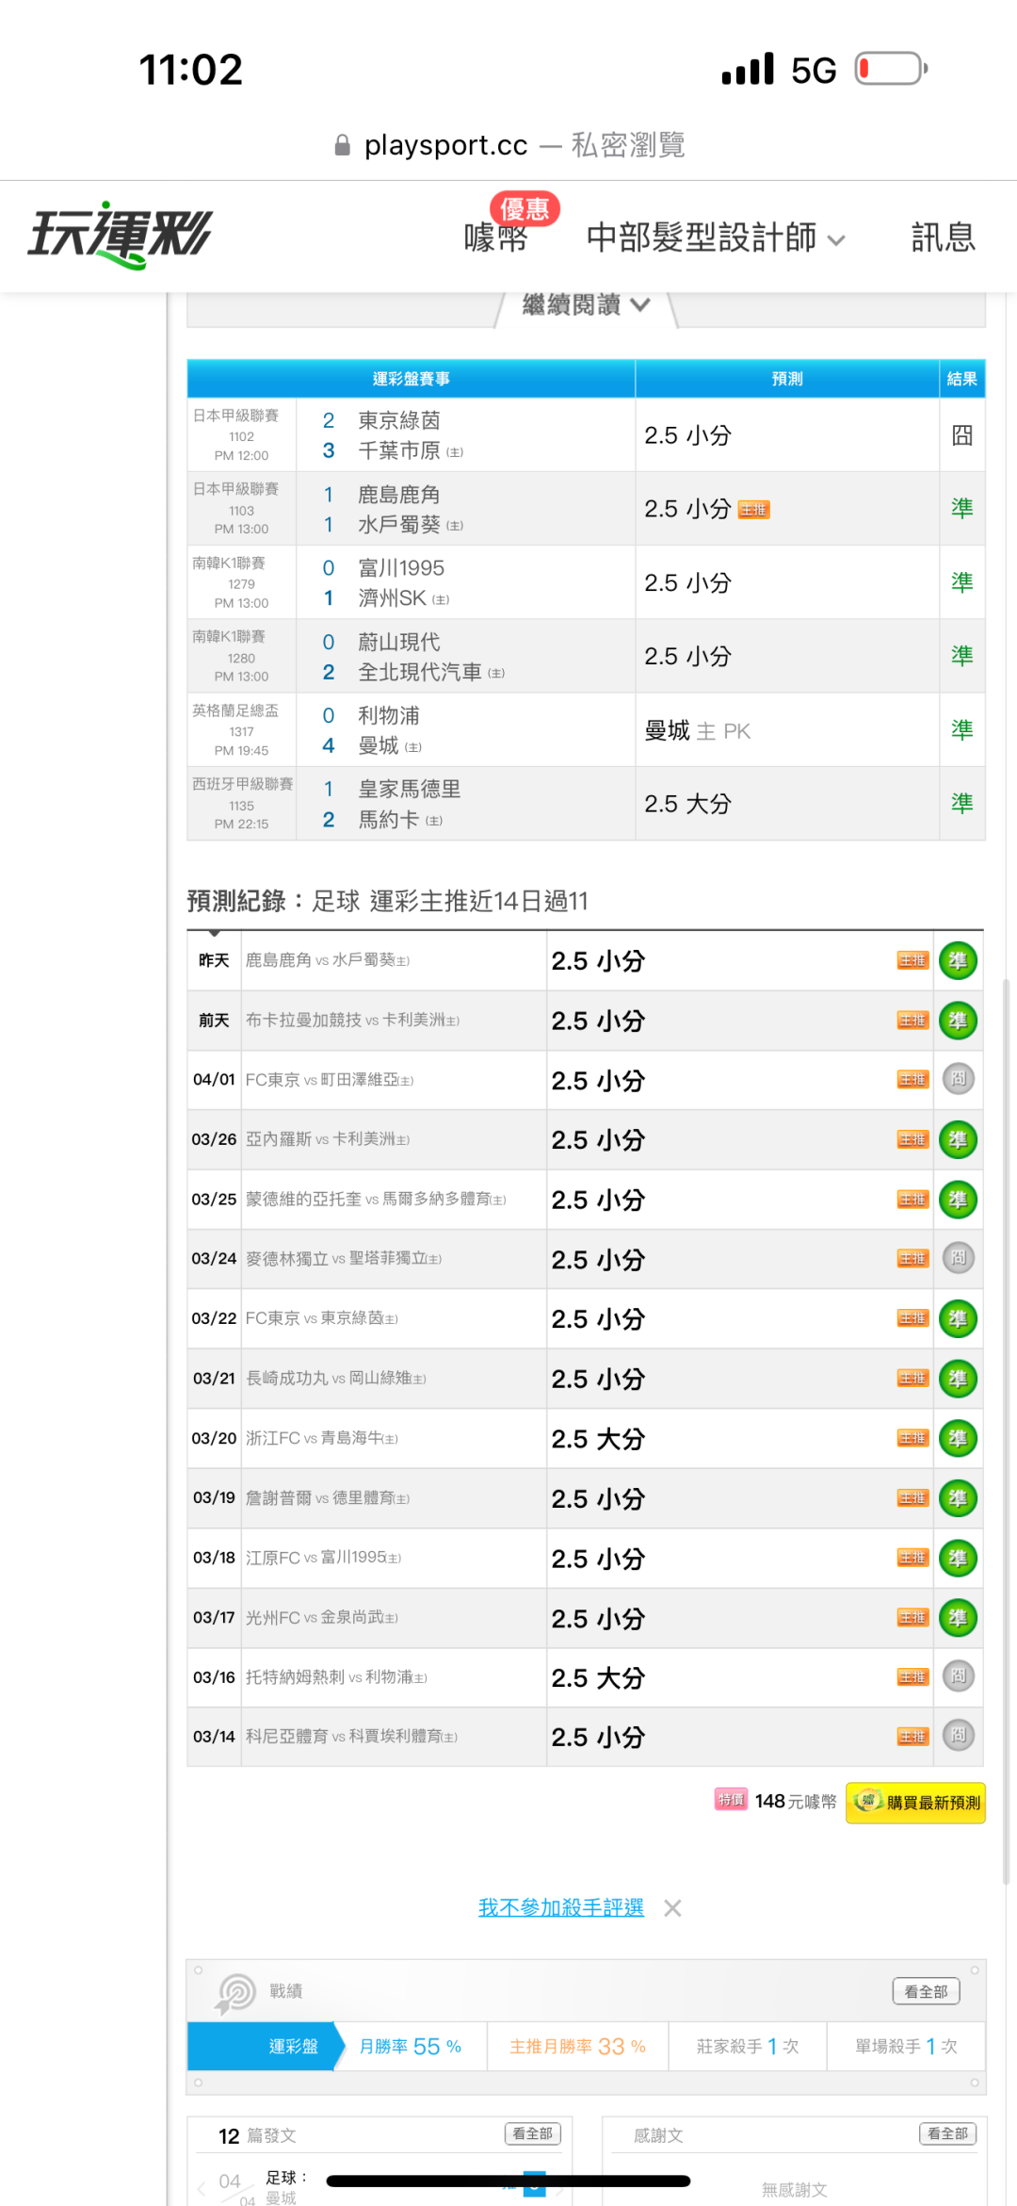Click green 準 icon for 03/17 row
Screen dimensions: 1017x2206
click(x=958, y=1618)
